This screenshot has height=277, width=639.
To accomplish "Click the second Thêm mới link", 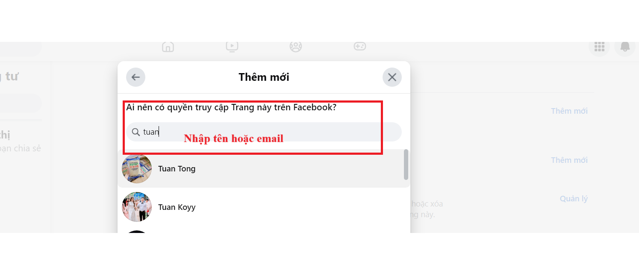I will [569, 160].
